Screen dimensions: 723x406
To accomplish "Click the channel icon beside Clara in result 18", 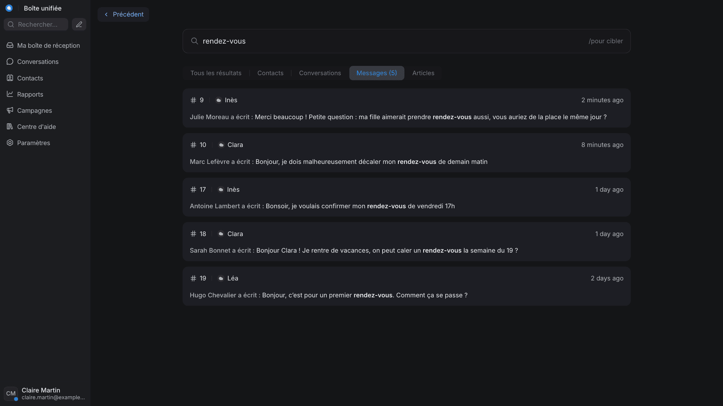I will pos(221,234).
